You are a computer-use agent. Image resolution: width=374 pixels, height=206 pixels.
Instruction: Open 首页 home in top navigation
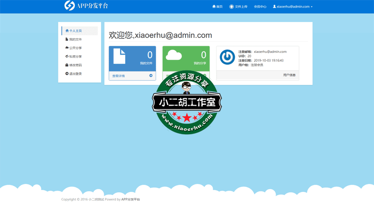(x=217, y=7)
